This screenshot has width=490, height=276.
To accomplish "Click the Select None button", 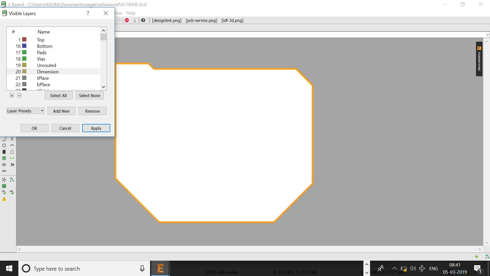I will (90, 96).
